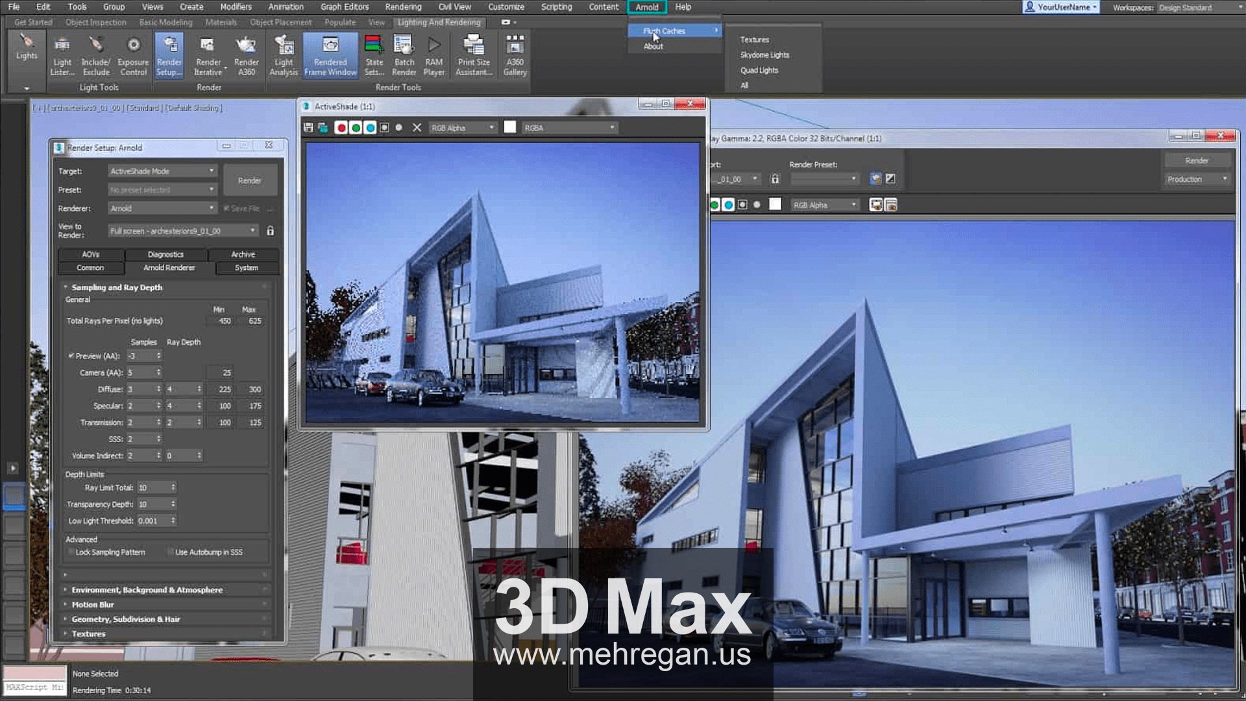1246x701 pixels.
Task: Click the Include/Exclude light tool
Action: pos(96,56)
